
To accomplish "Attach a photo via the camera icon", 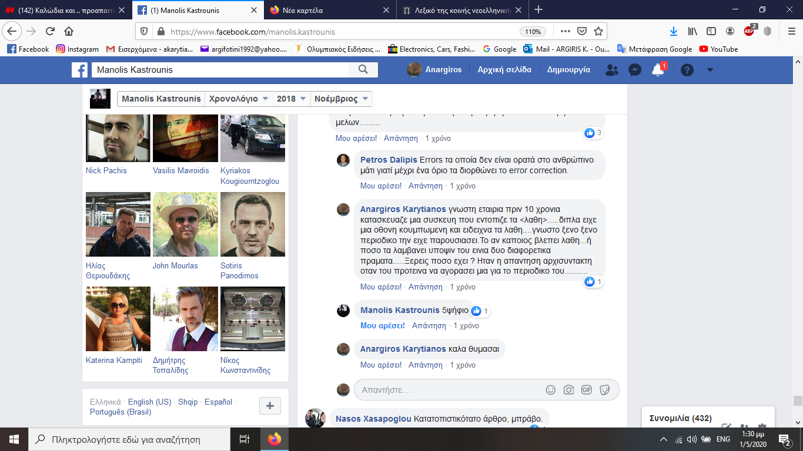I will pos(568,390).
